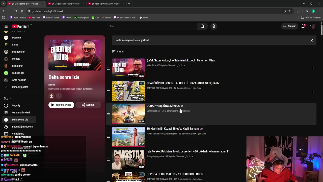The image size is (323, 182).
Task: Bookmark this page with the star icon
Action: (x=290, y=11)
